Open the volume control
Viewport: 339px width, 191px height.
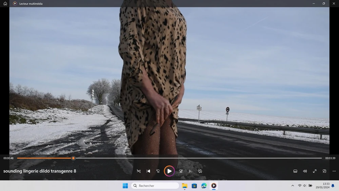[305, 171]
